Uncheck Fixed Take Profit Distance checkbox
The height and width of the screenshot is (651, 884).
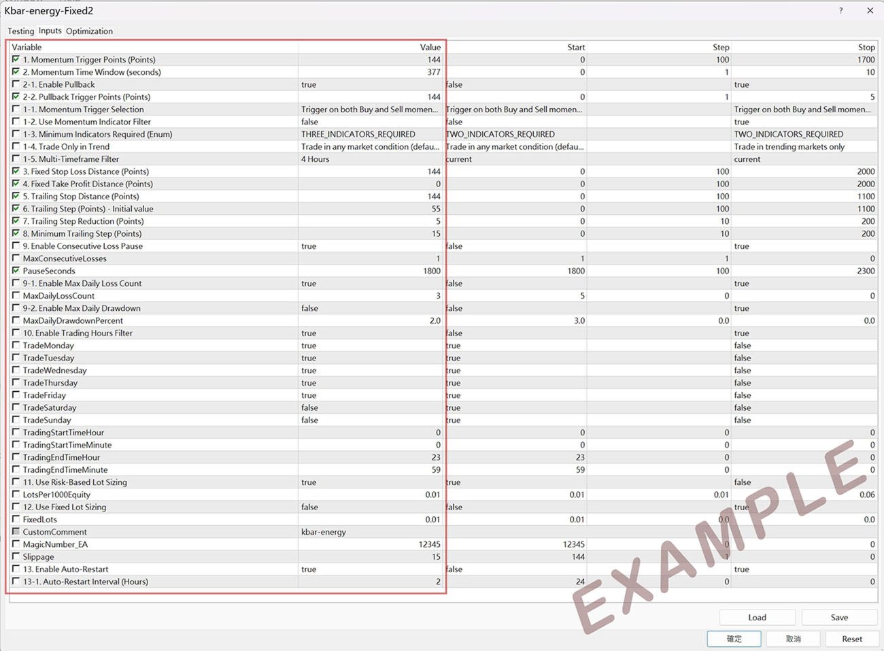[x=16, y=184]
